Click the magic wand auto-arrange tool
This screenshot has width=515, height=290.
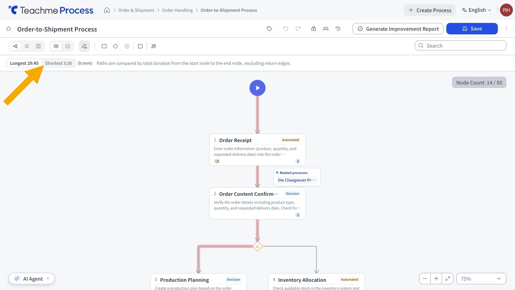click(x=153, y=46)
